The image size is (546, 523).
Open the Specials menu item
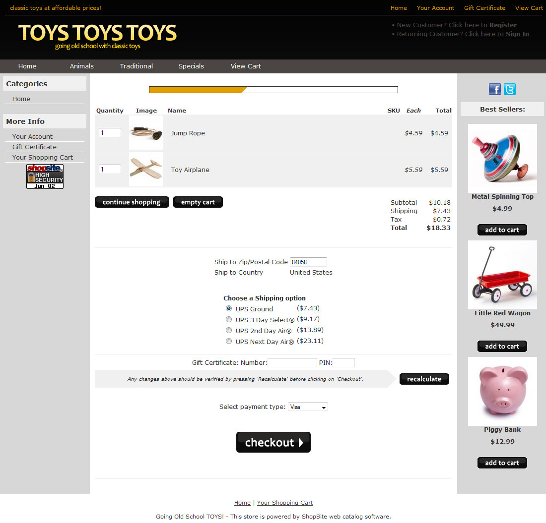(191, 66)
